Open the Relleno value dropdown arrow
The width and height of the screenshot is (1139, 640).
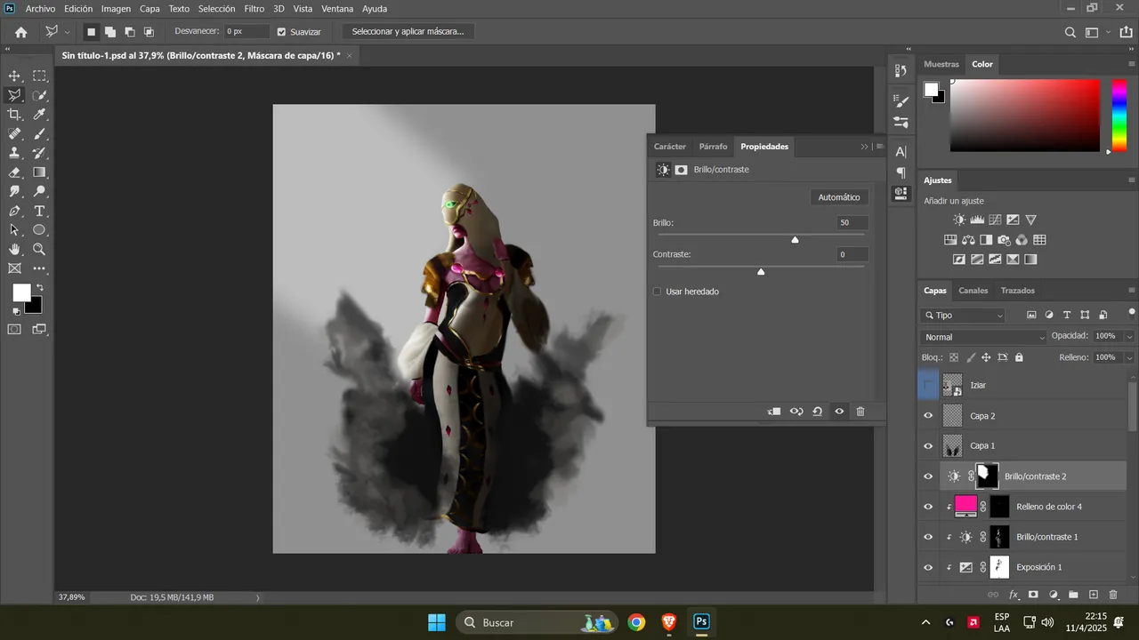pyautogui.click(x=1129, y=357)
